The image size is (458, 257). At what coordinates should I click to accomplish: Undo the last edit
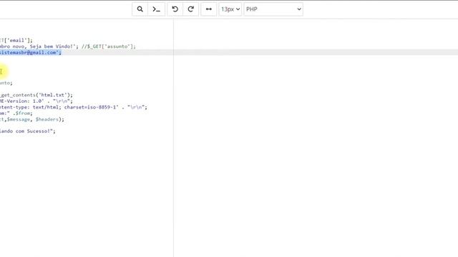175,9
